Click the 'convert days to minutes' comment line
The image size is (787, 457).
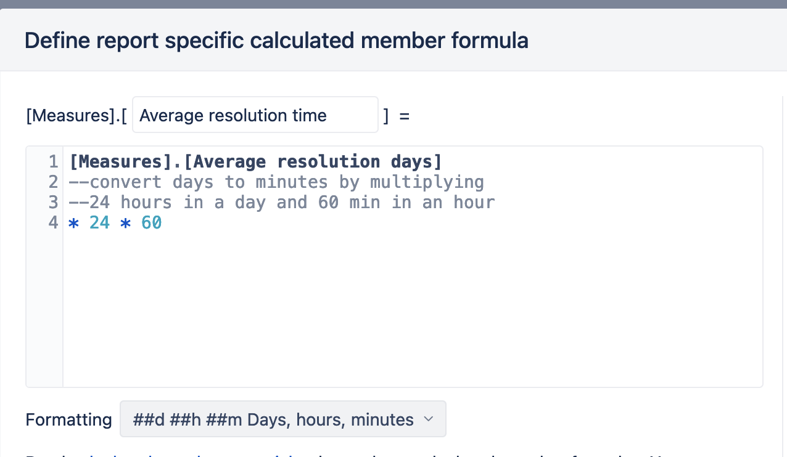pyautogui.click(x=276, y=182)
